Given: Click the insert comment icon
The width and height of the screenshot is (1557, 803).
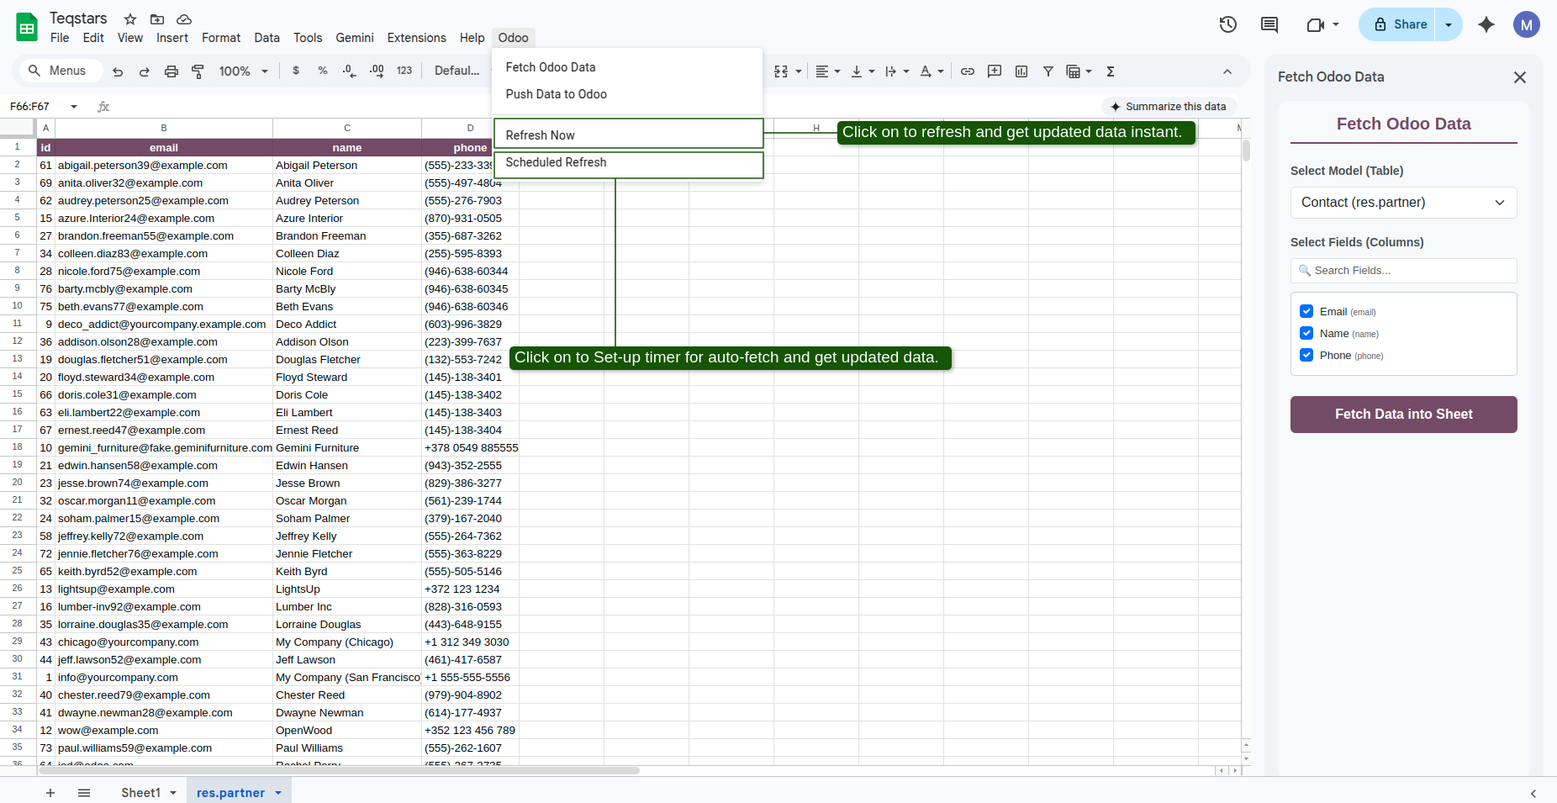Looking at the screenshot, I should pos(995,71).
